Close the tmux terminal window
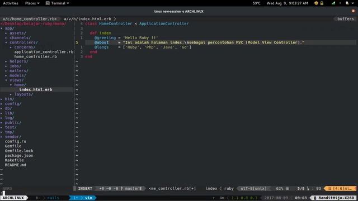Viewport: 358px width, 201px height. coord(353,11)
